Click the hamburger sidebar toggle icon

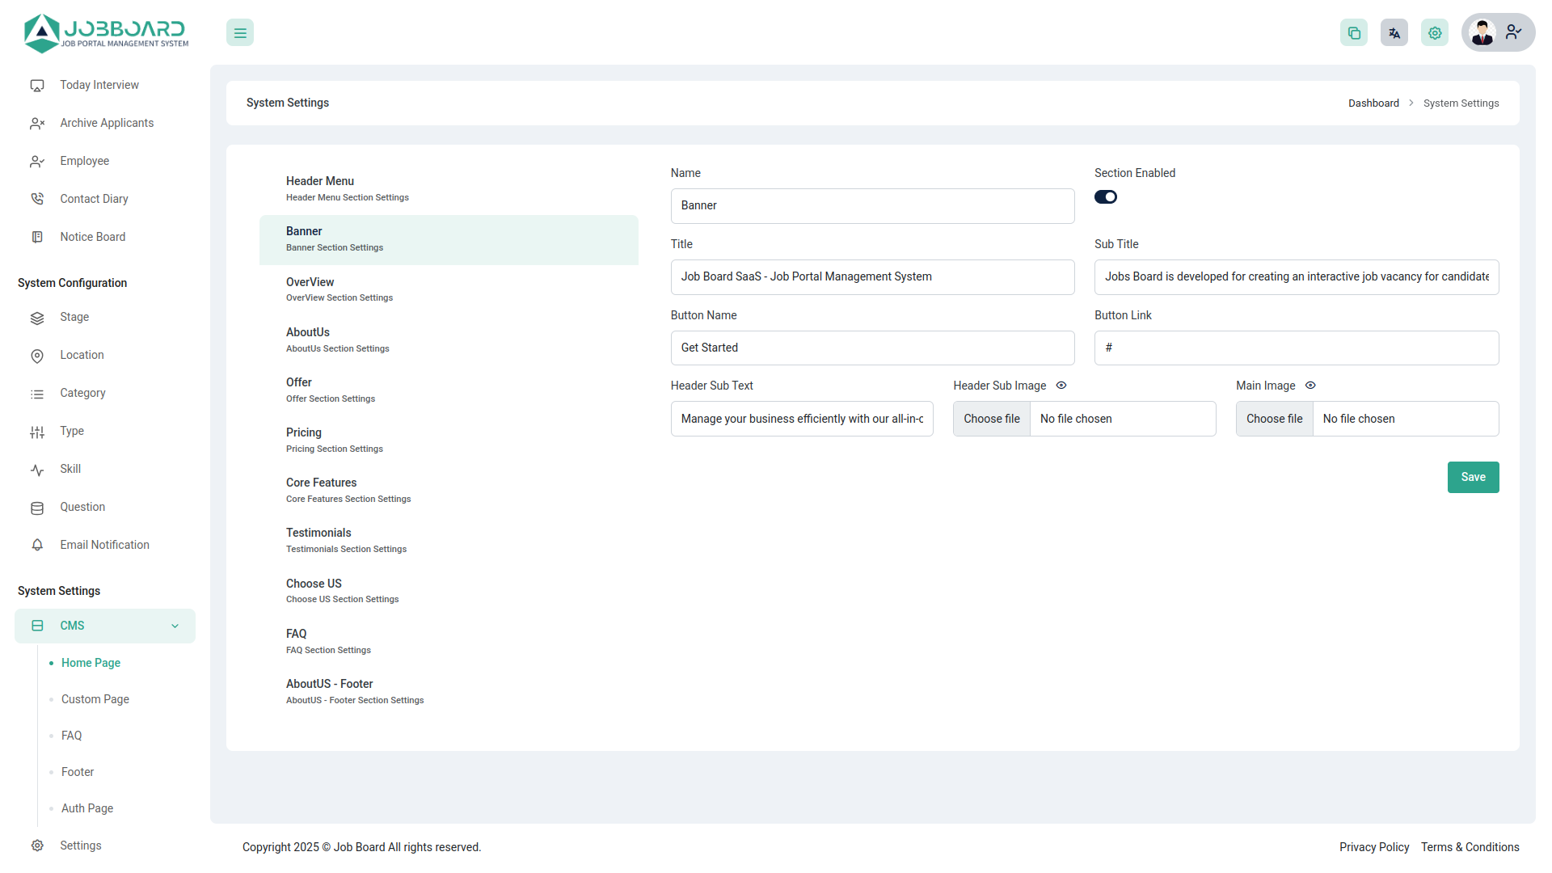[x=240, y=33]
